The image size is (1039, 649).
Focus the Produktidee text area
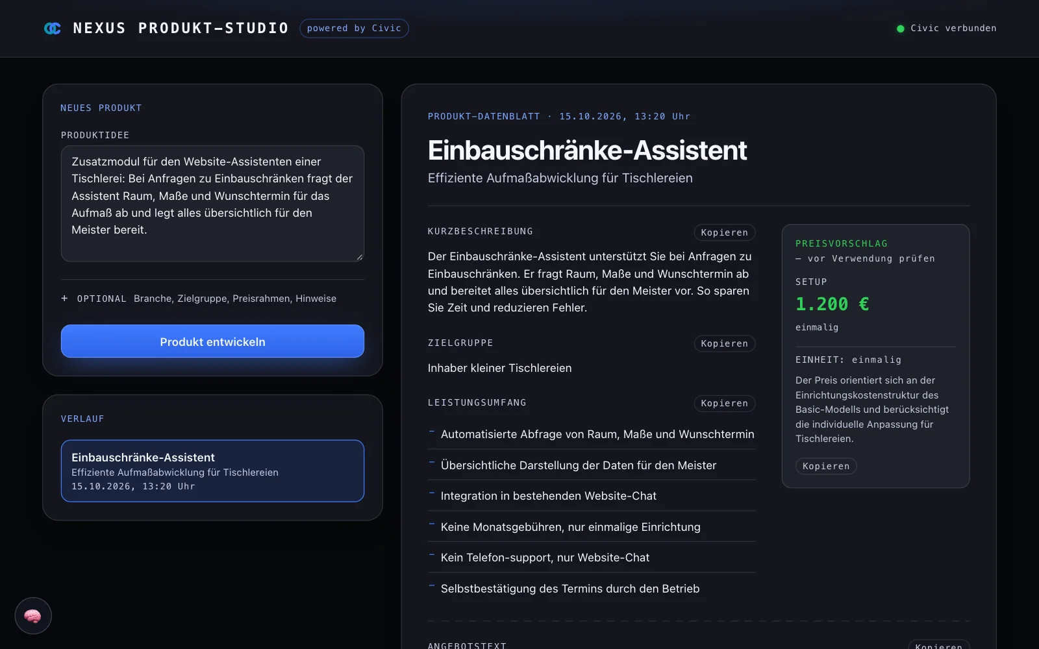(212, 204)
